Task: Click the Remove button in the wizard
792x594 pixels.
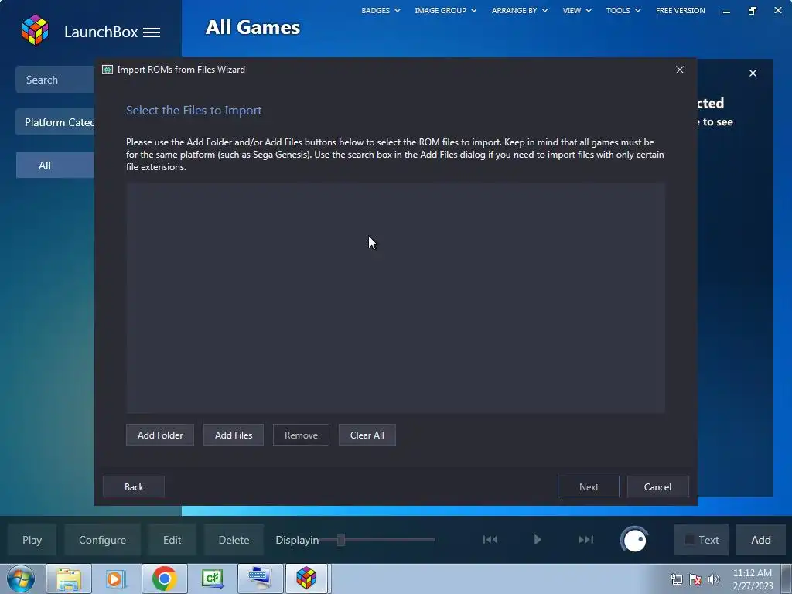Action: click(301, 435)
